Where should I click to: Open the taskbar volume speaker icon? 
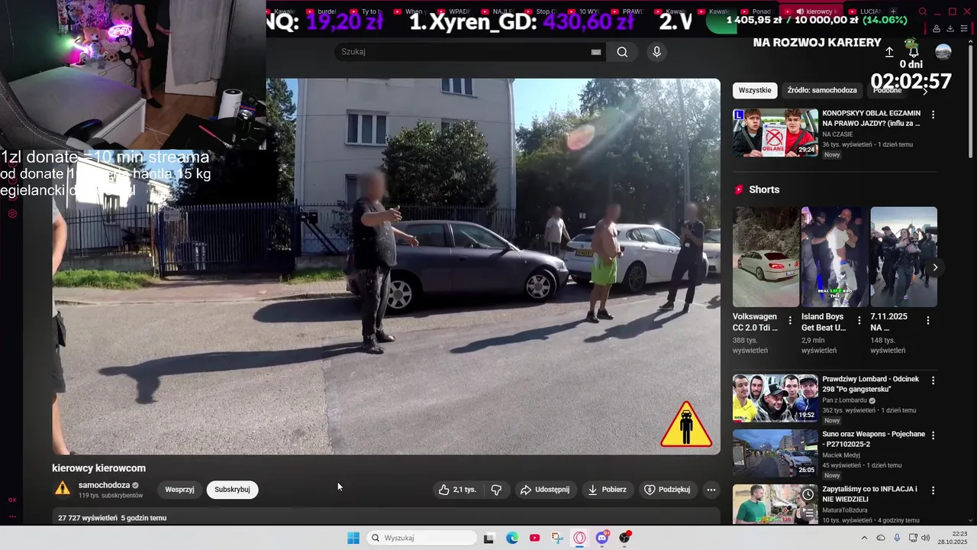click(926, 538)
